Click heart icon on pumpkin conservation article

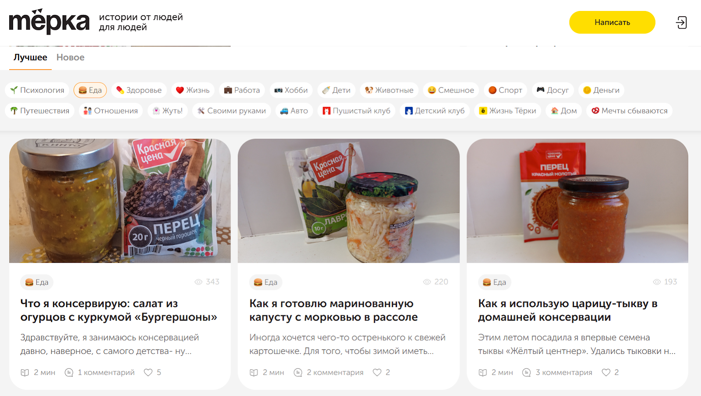click(x=606, y=372)
